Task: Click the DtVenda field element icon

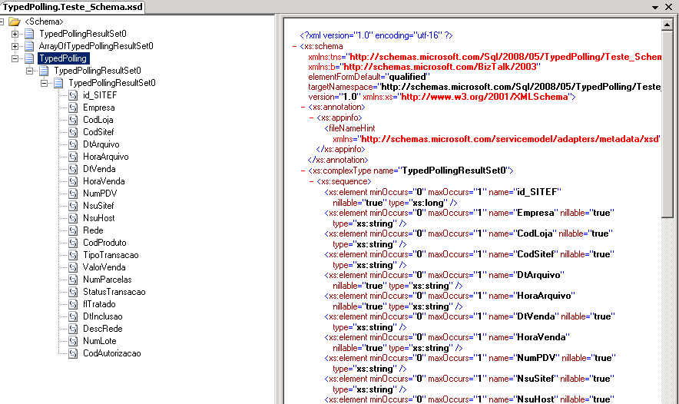Action: tap(73, 169)
